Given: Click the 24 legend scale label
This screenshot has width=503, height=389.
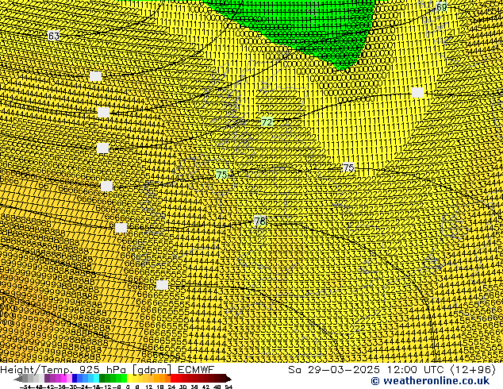Looking at the screenshot, I should pos(171,387).
